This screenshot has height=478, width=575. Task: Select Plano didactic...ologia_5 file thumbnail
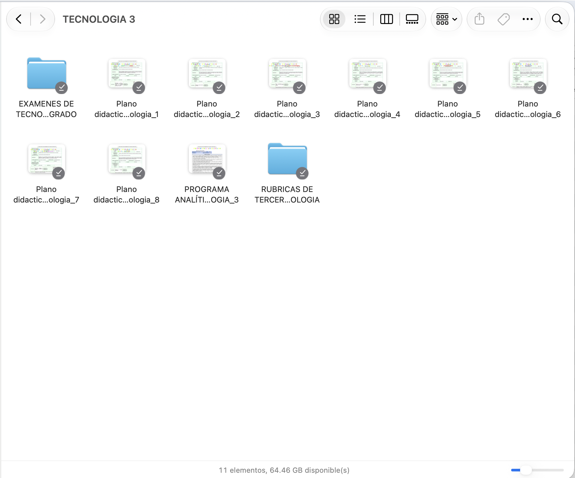[x=448, y=73]
